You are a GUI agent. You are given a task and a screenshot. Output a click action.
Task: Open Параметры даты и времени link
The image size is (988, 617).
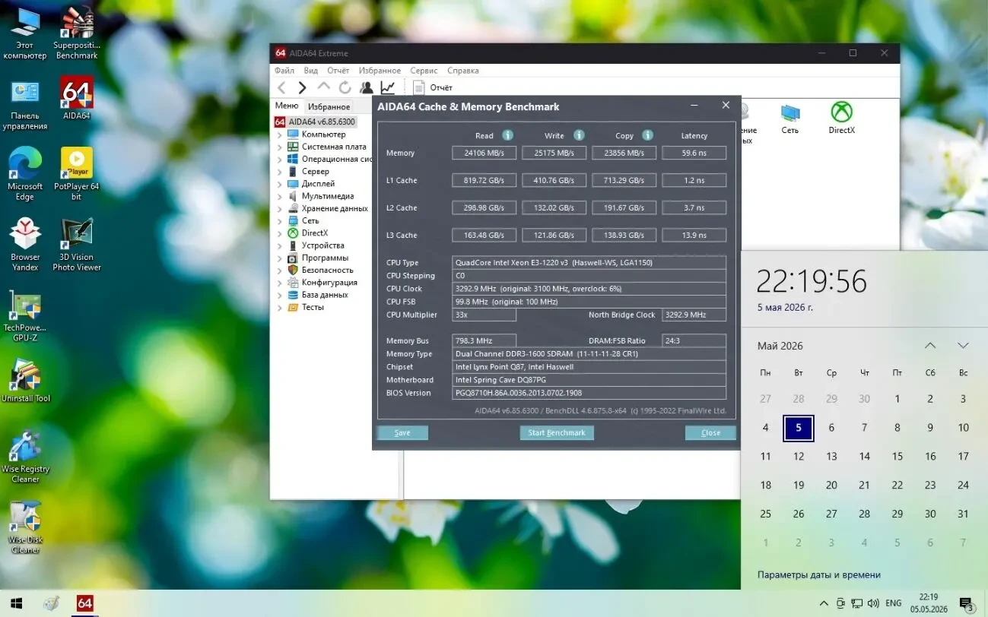pyautogui.click(x=818, y=574)
